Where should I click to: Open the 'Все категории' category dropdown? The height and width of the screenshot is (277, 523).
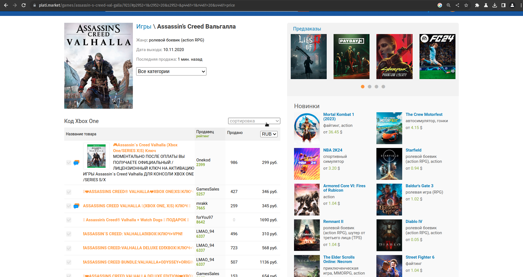[171, 71]
